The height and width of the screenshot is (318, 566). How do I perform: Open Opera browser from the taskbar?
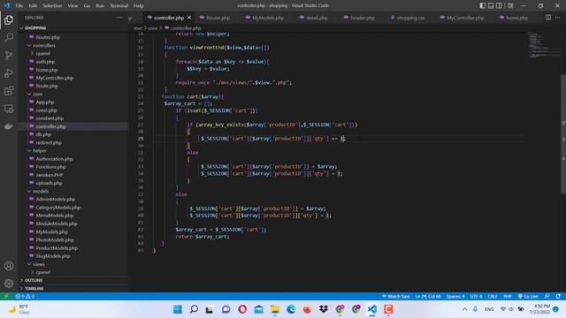click(x=242, y=309)
